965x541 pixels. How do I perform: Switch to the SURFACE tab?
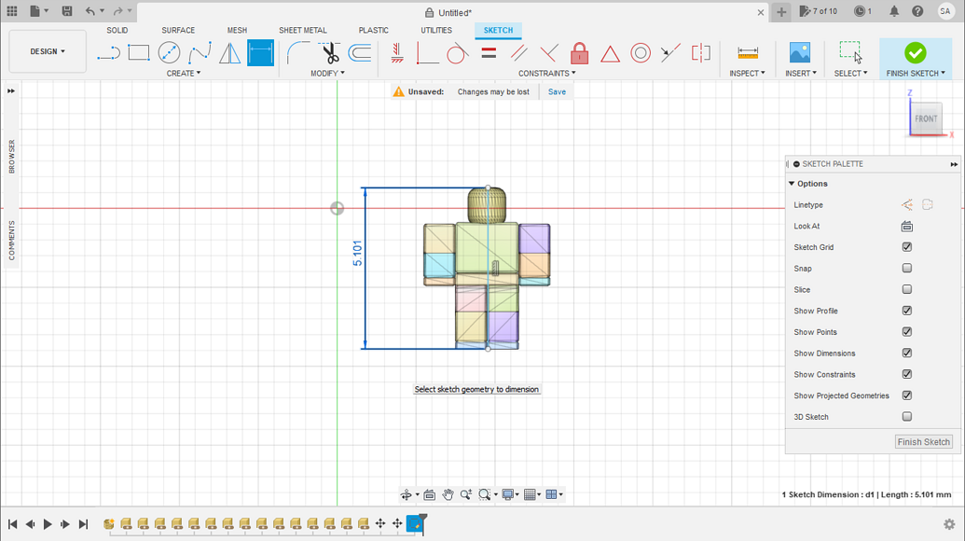pyautogui.click(x=178, y=30)
